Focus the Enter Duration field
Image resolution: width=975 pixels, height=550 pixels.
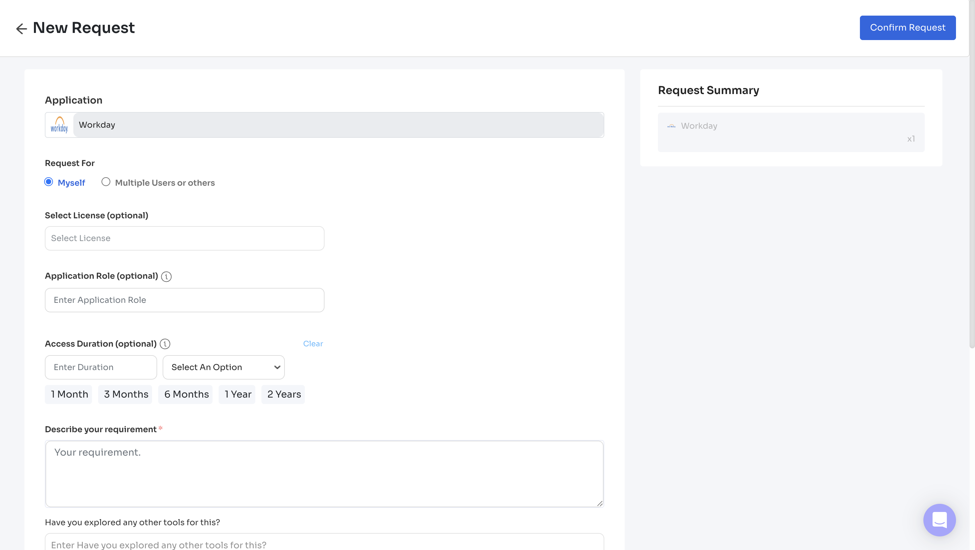point(101,367)
